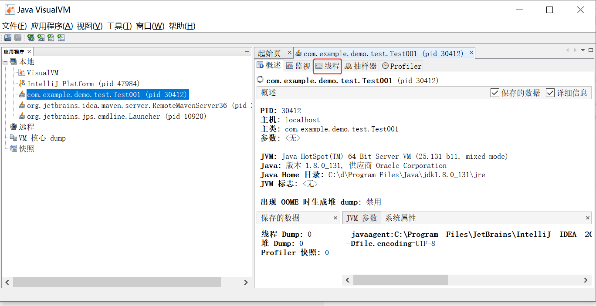Image resolution: width=596 pixels, height=306 pixels.
Task: Select com.example.demo.test.Test001 tree row
Action: click(107, 94)
